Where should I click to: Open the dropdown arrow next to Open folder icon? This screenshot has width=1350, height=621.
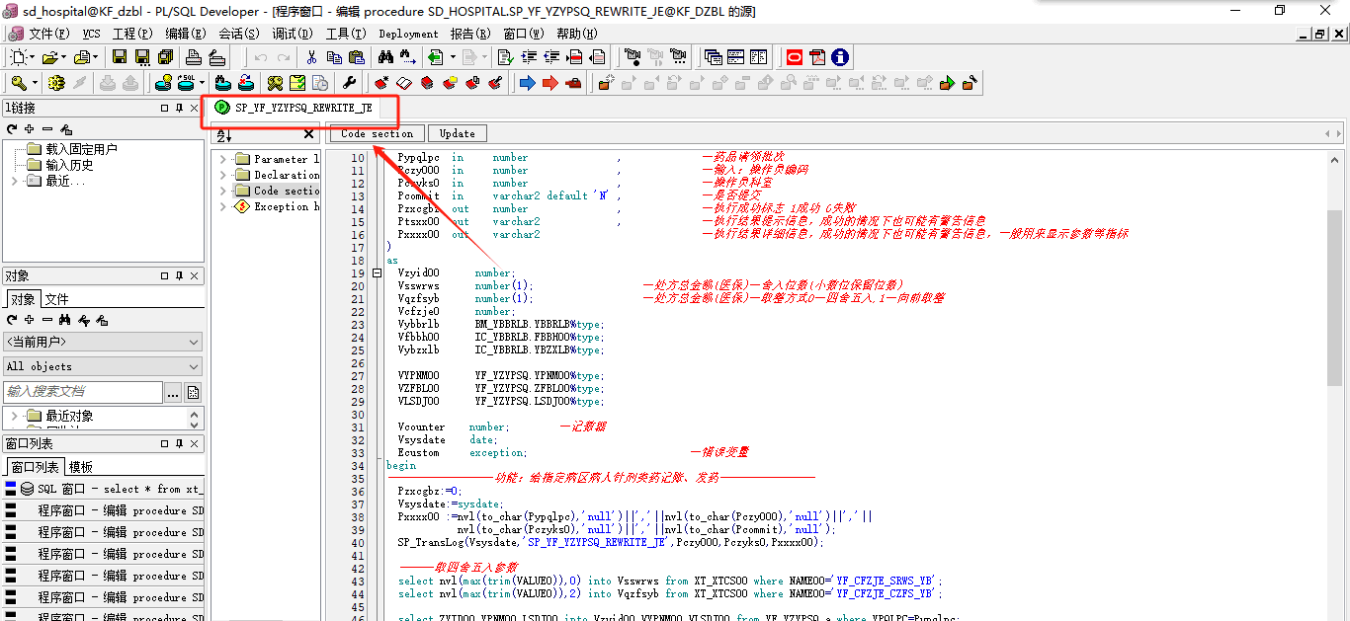click(62, 57)
